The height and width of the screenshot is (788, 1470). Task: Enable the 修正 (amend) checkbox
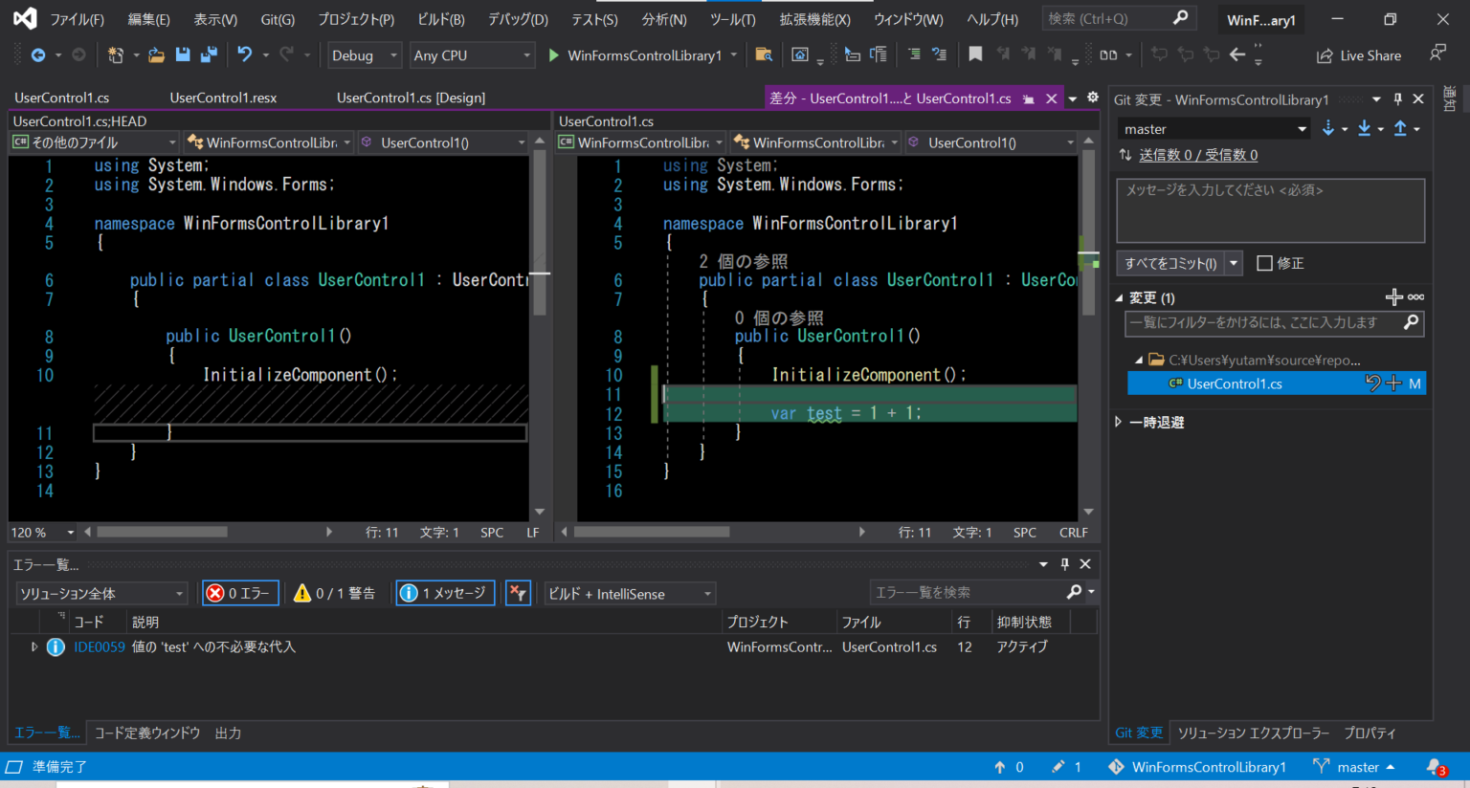pyautogui.click(x=1264, y=263)
